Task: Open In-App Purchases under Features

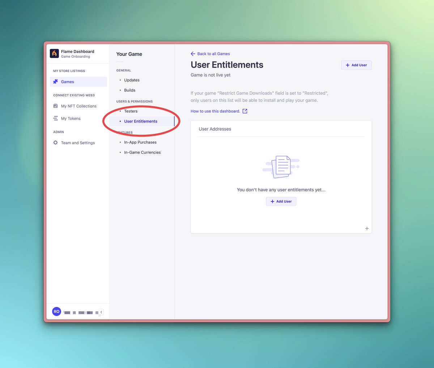Action: click(140, 142)
